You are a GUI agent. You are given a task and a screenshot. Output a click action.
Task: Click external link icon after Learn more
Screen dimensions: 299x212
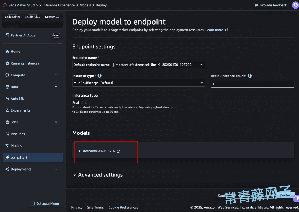point(226,30)
